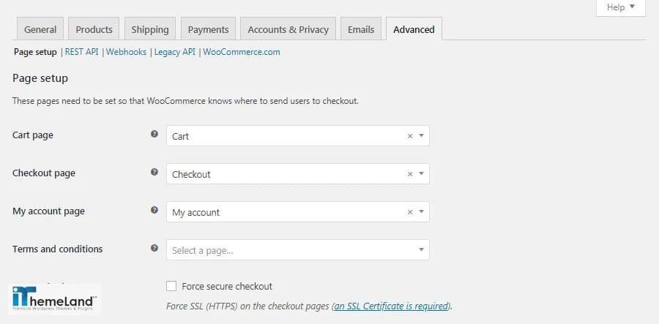This screenshot has width=659, height=324.
Task: Open the SSL Certificate is required link
Action: (x=391, y=306)
